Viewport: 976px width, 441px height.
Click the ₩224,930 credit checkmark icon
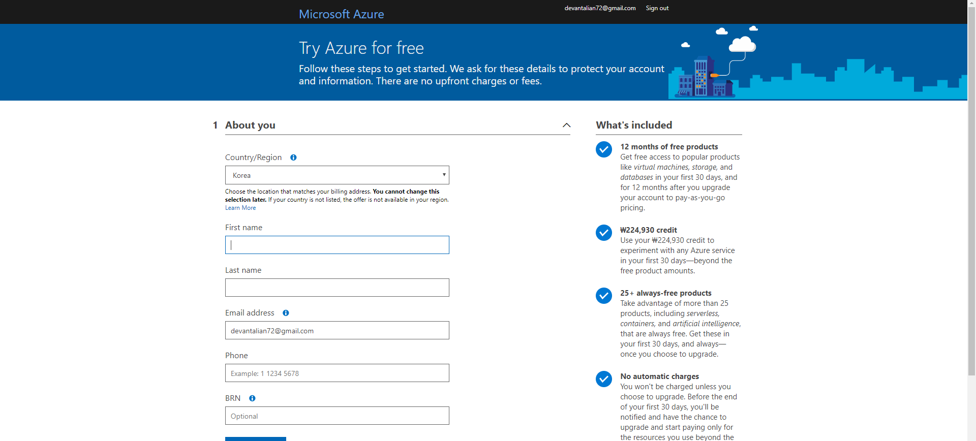click(604, 233)
